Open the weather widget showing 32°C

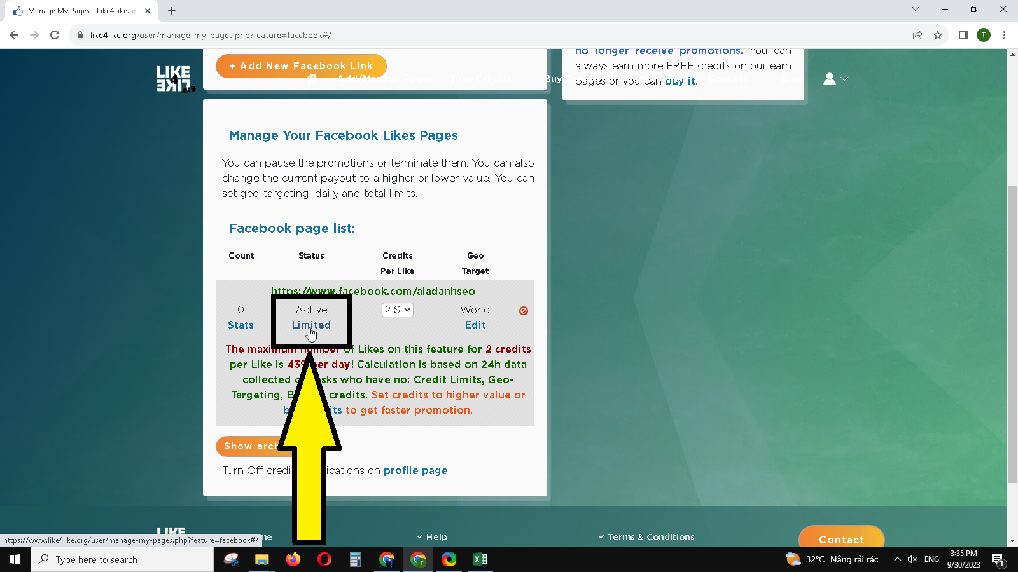tap(832, 559)
